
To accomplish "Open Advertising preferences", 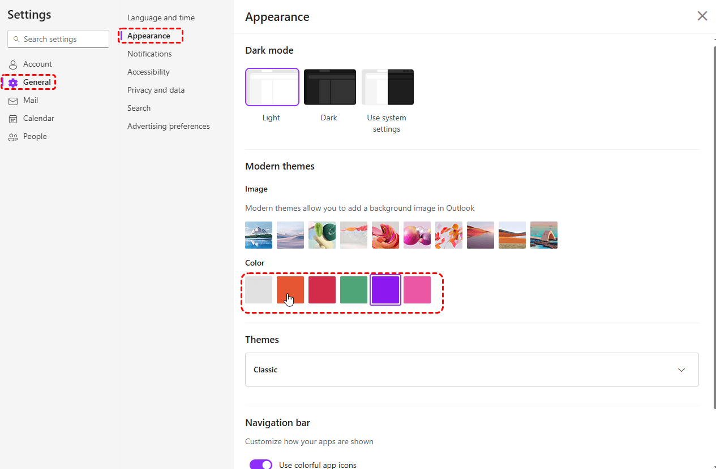I will tap(168, 127).
